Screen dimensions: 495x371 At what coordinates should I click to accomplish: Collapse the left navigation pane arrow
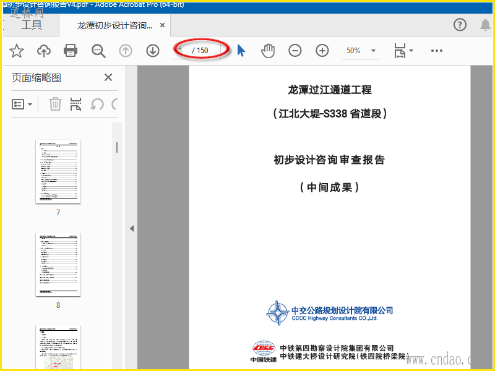[132, 228]
